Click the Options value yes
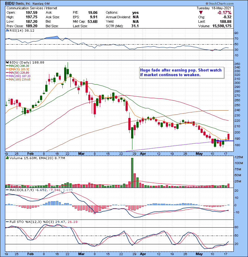Screen dimensions: 248x257 [135, 13]
